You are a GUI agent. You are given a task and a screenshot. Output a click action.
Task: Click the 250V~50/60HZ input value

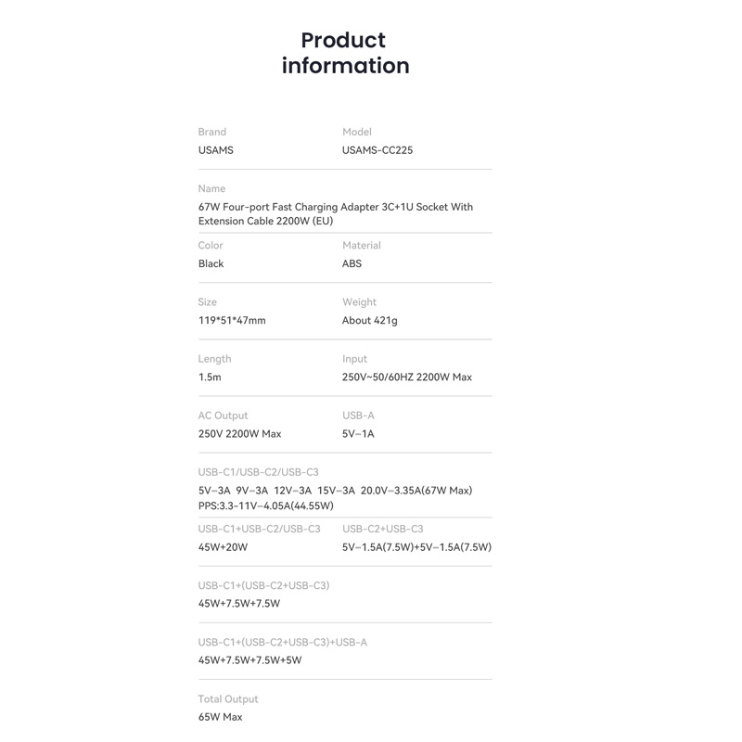(x=407, y=377)
